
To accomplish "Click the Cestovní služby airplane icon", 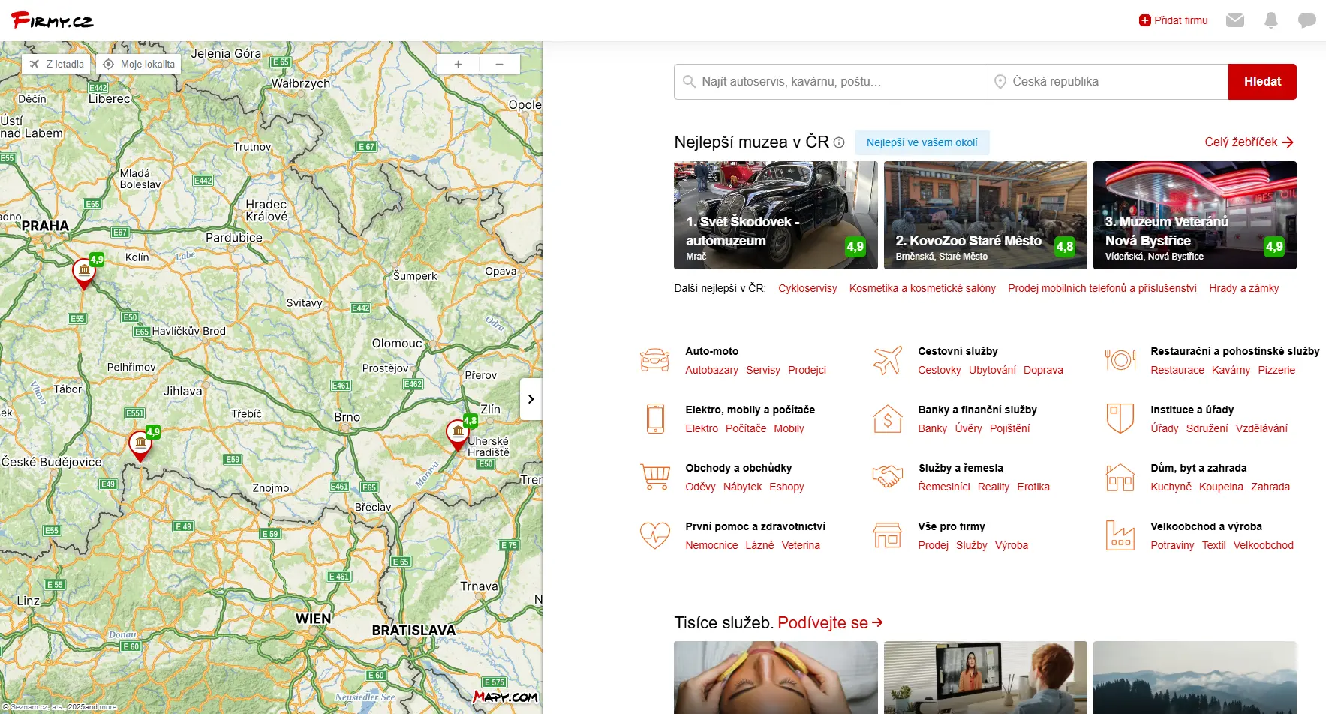I will (x=887, y=360).
